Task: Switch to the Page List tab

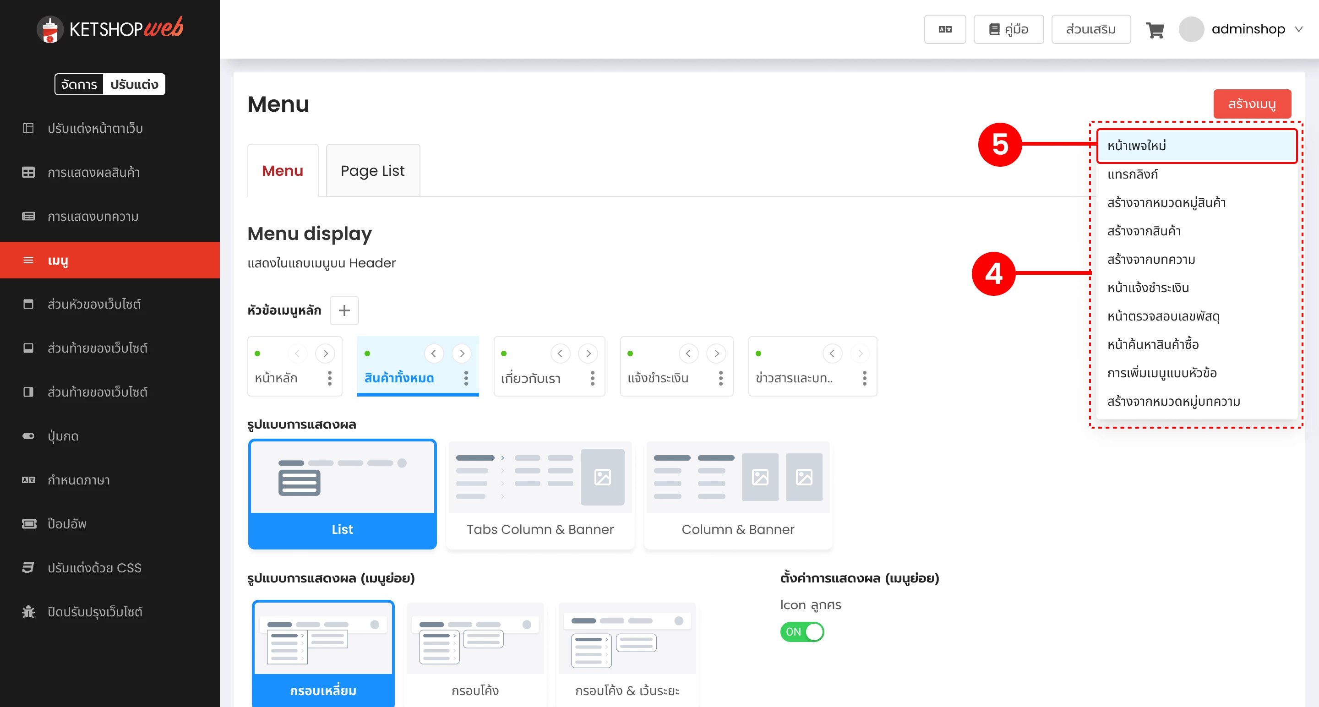Action: point(373,170)
